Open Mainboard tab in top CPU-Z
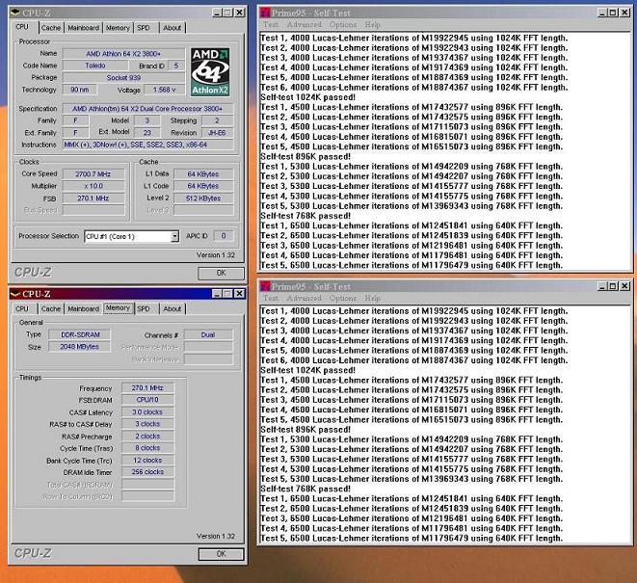637x583 pixels. [x=83, y=28]
